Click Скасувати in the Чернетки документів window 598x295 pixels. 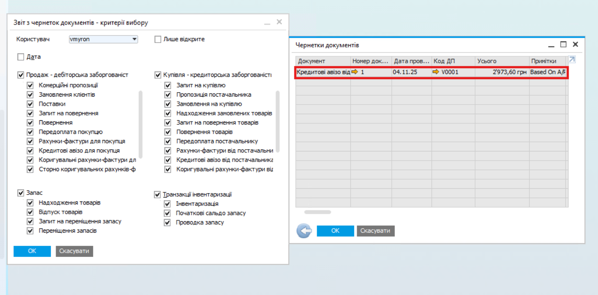point(376,231)
